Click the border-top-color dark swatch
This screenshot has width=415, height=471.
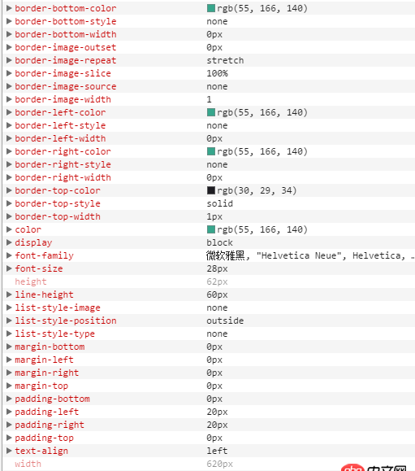click(x=211, y=190)
